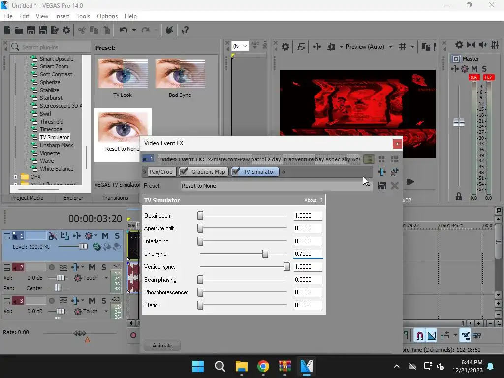Click Split Screen View icon in preview

coord(331,47)
